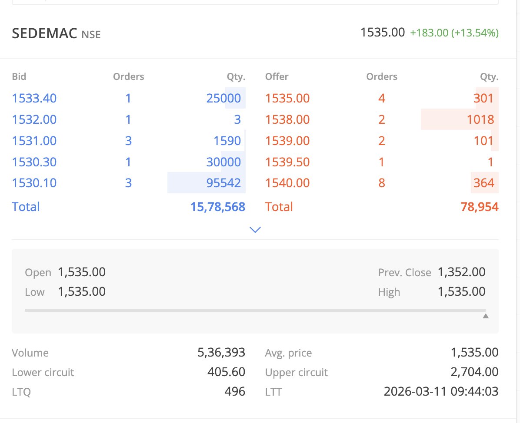
Task: Click the LTQ value 496
Action: [x=235, y=391]
